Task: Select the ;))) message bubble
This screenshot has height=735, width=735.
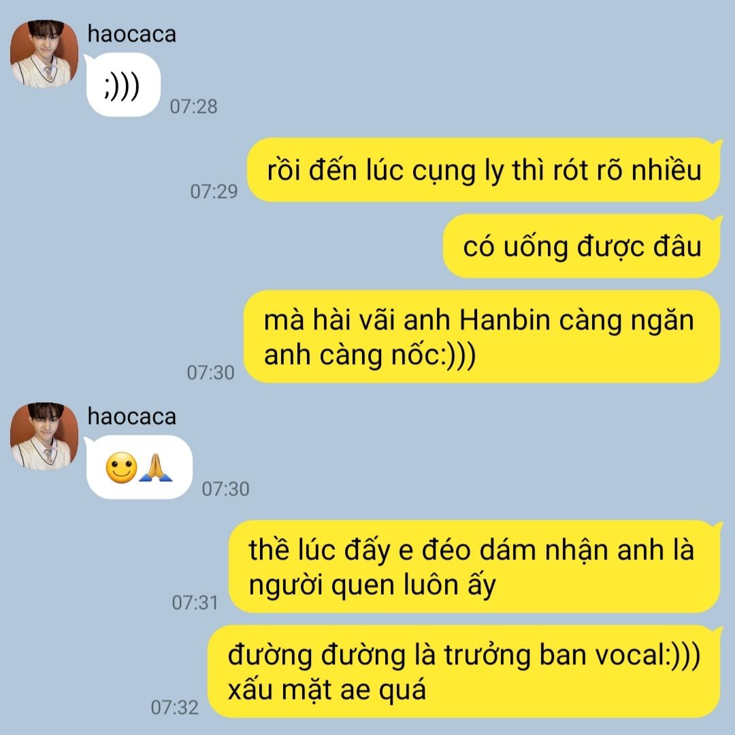Action: point(122,85)
